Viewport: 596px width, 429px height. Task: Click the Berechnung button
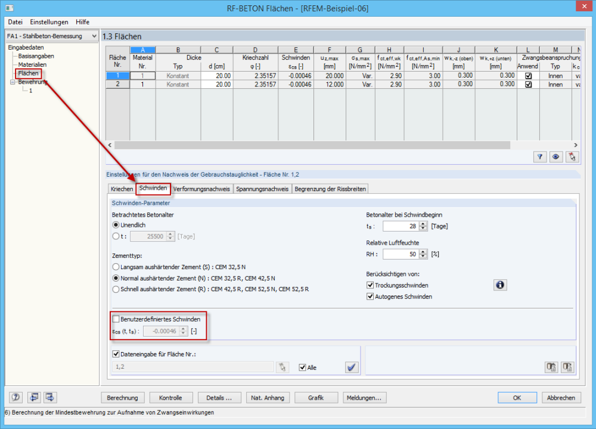coord(122,398)
